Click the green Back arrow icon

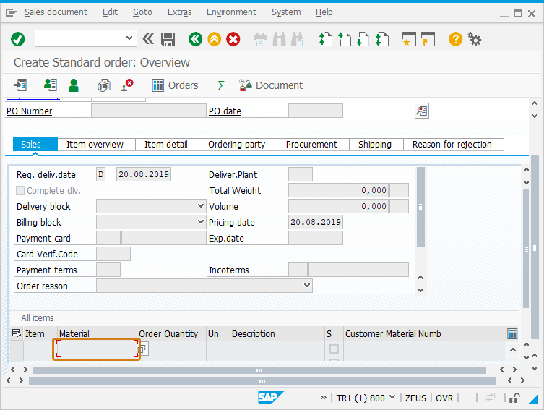point(196,39)
